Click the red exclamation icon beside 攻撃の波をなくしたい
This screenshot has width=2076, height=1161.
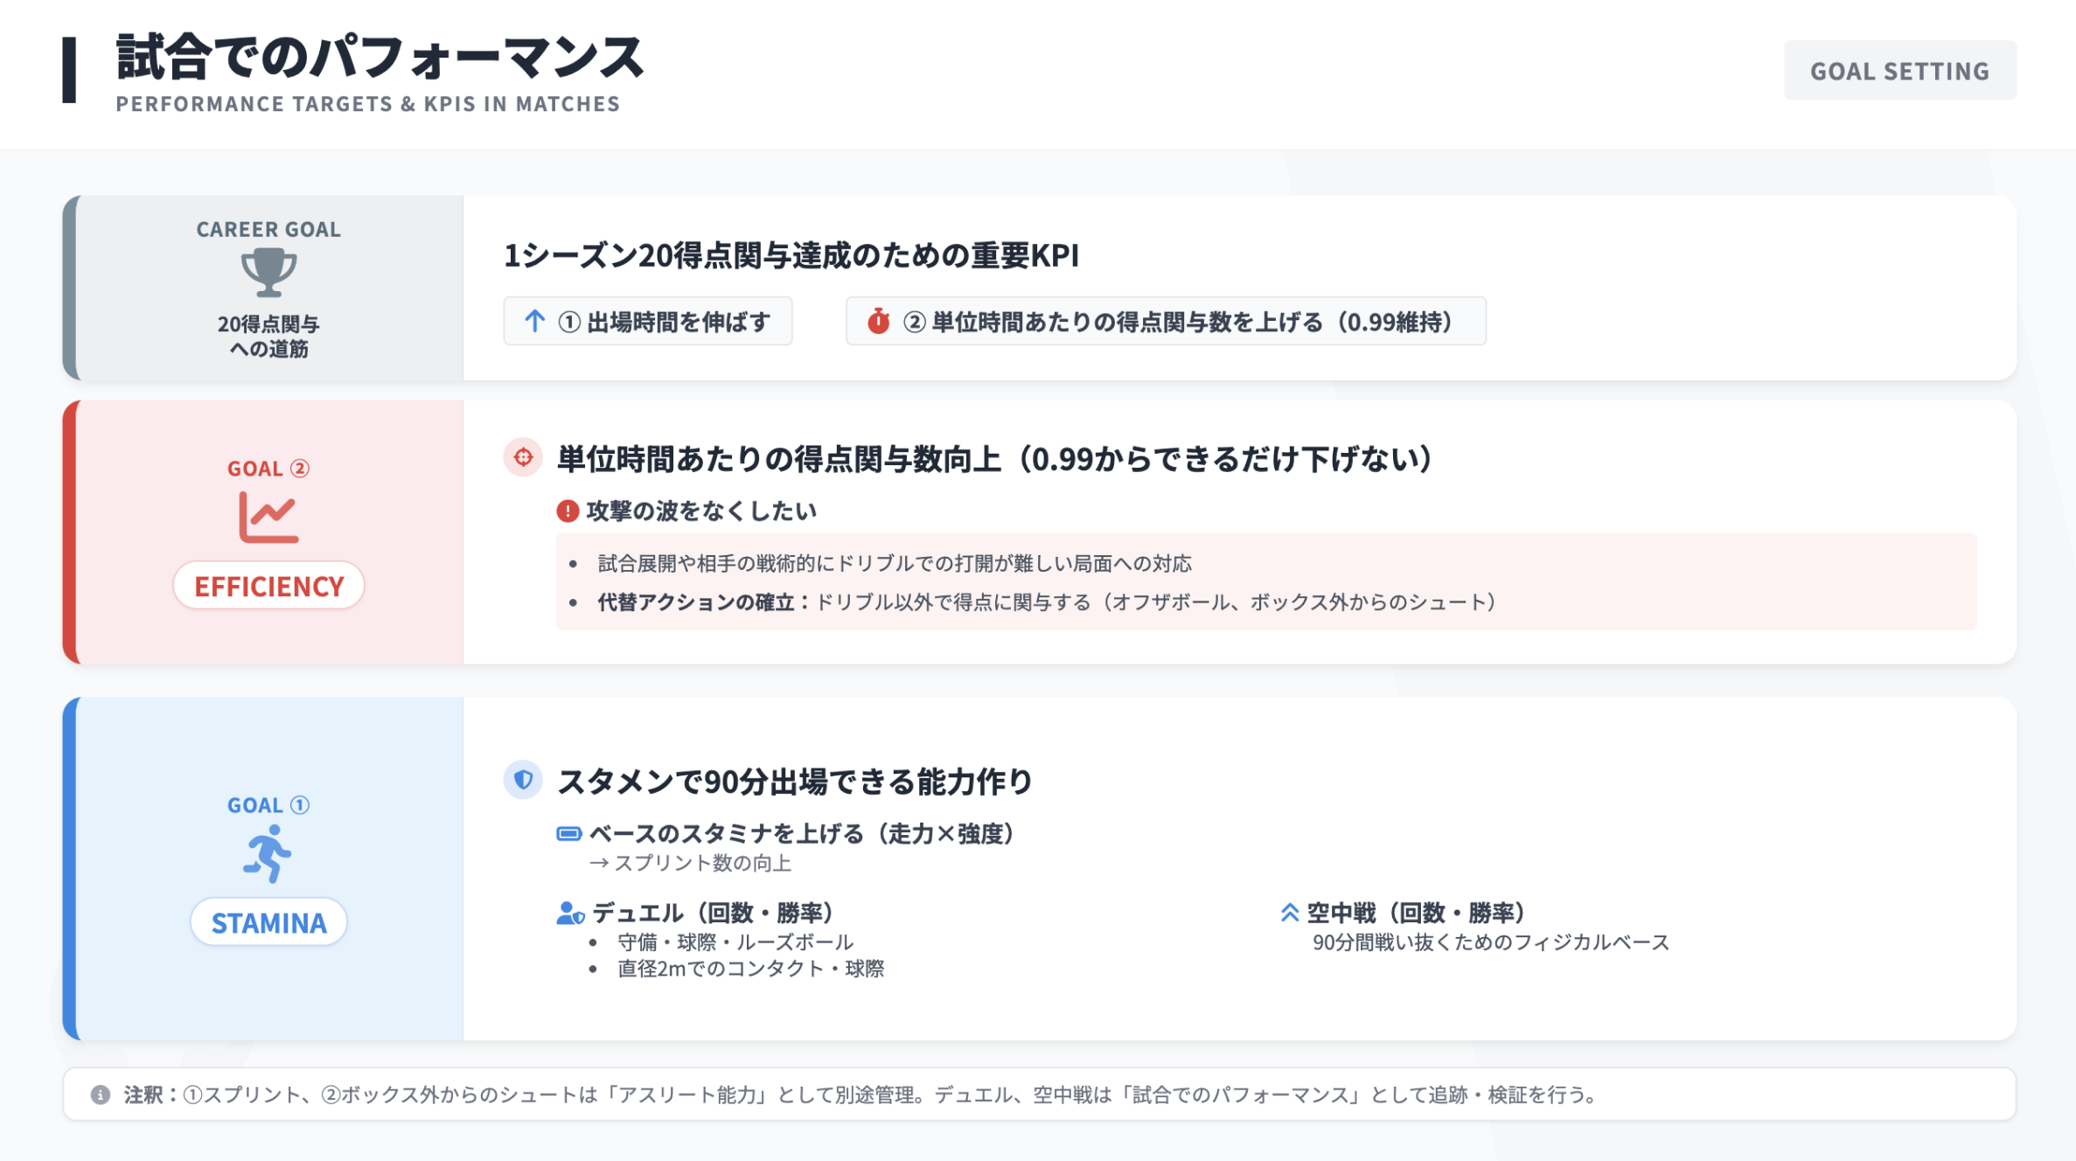[x=568, y=511]
